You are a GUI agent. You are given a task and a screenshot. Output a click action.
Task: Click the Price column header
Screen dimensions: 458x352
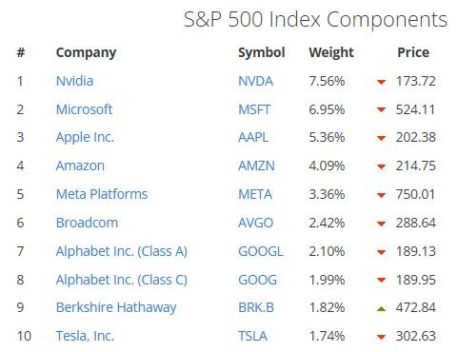click(413, 52)
